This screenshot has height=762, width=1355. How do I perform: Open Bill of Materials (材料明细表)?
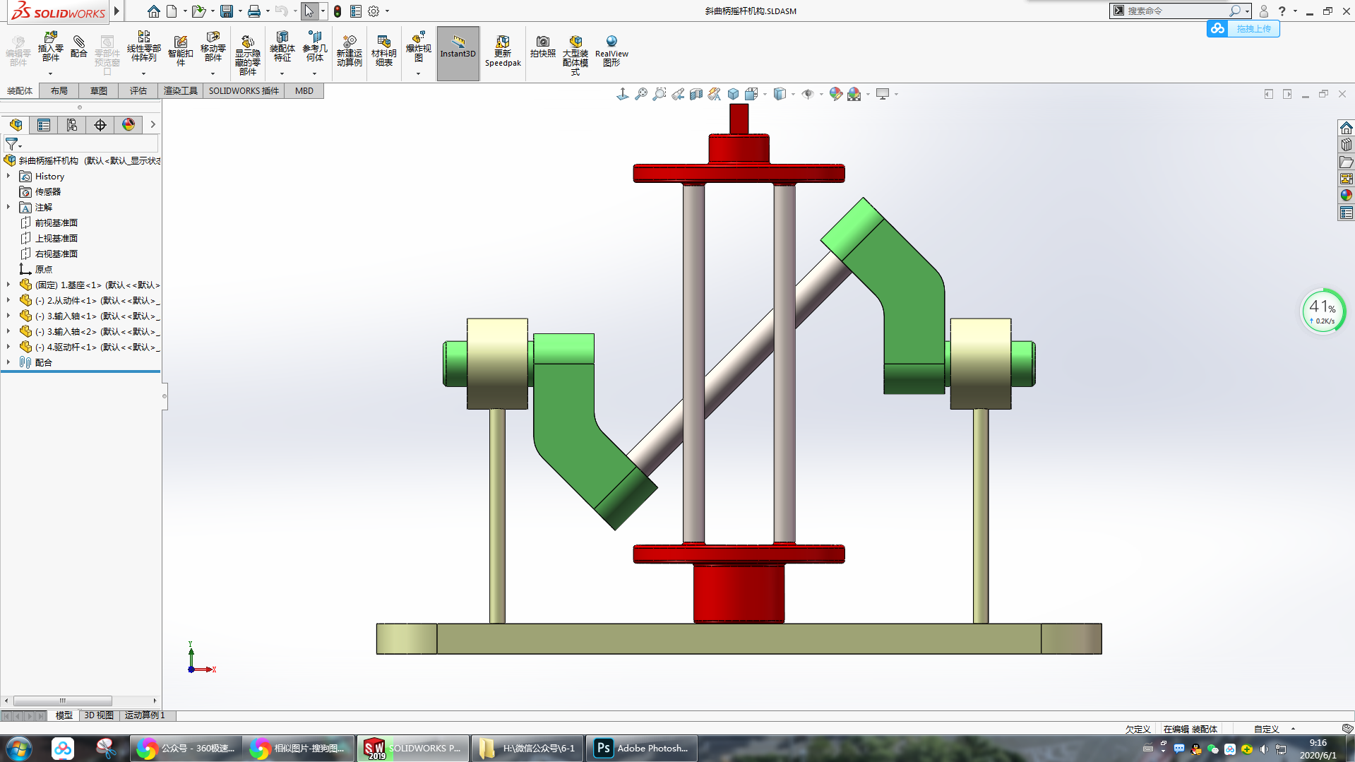pyautogui.click(x=384, y=51)
